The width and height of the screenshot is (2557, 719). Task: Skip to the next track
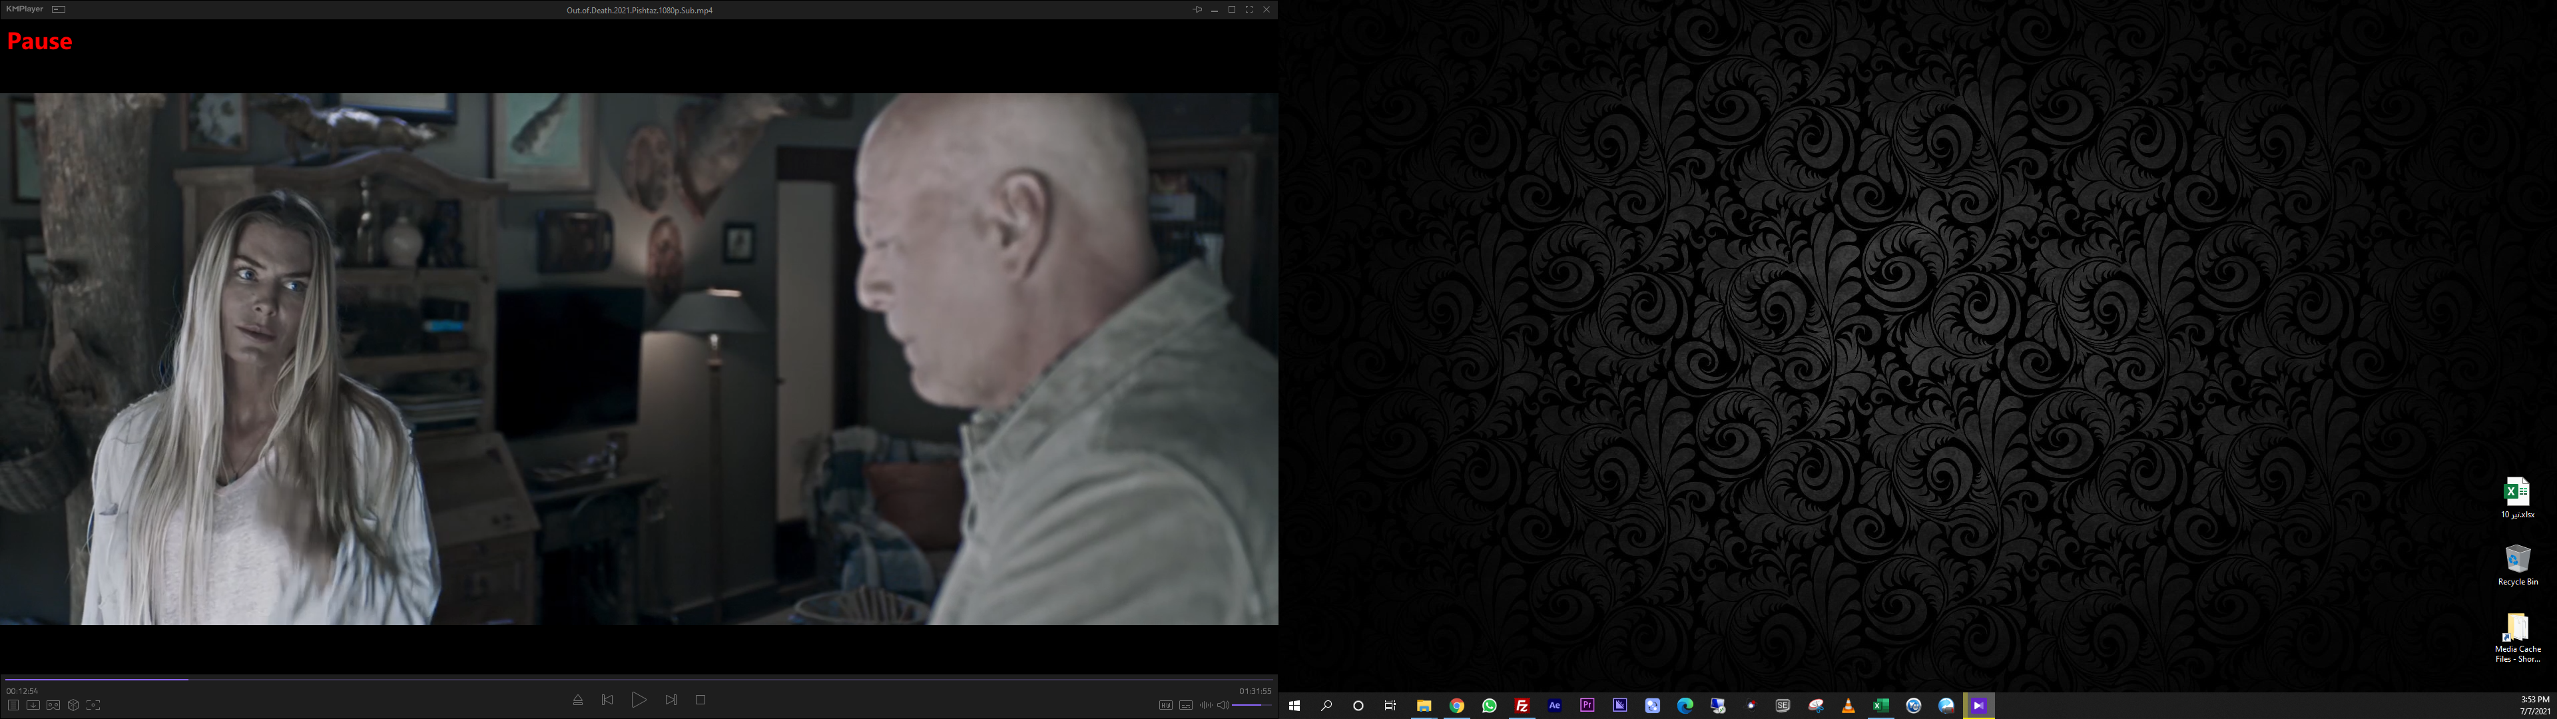click(671, 700)
